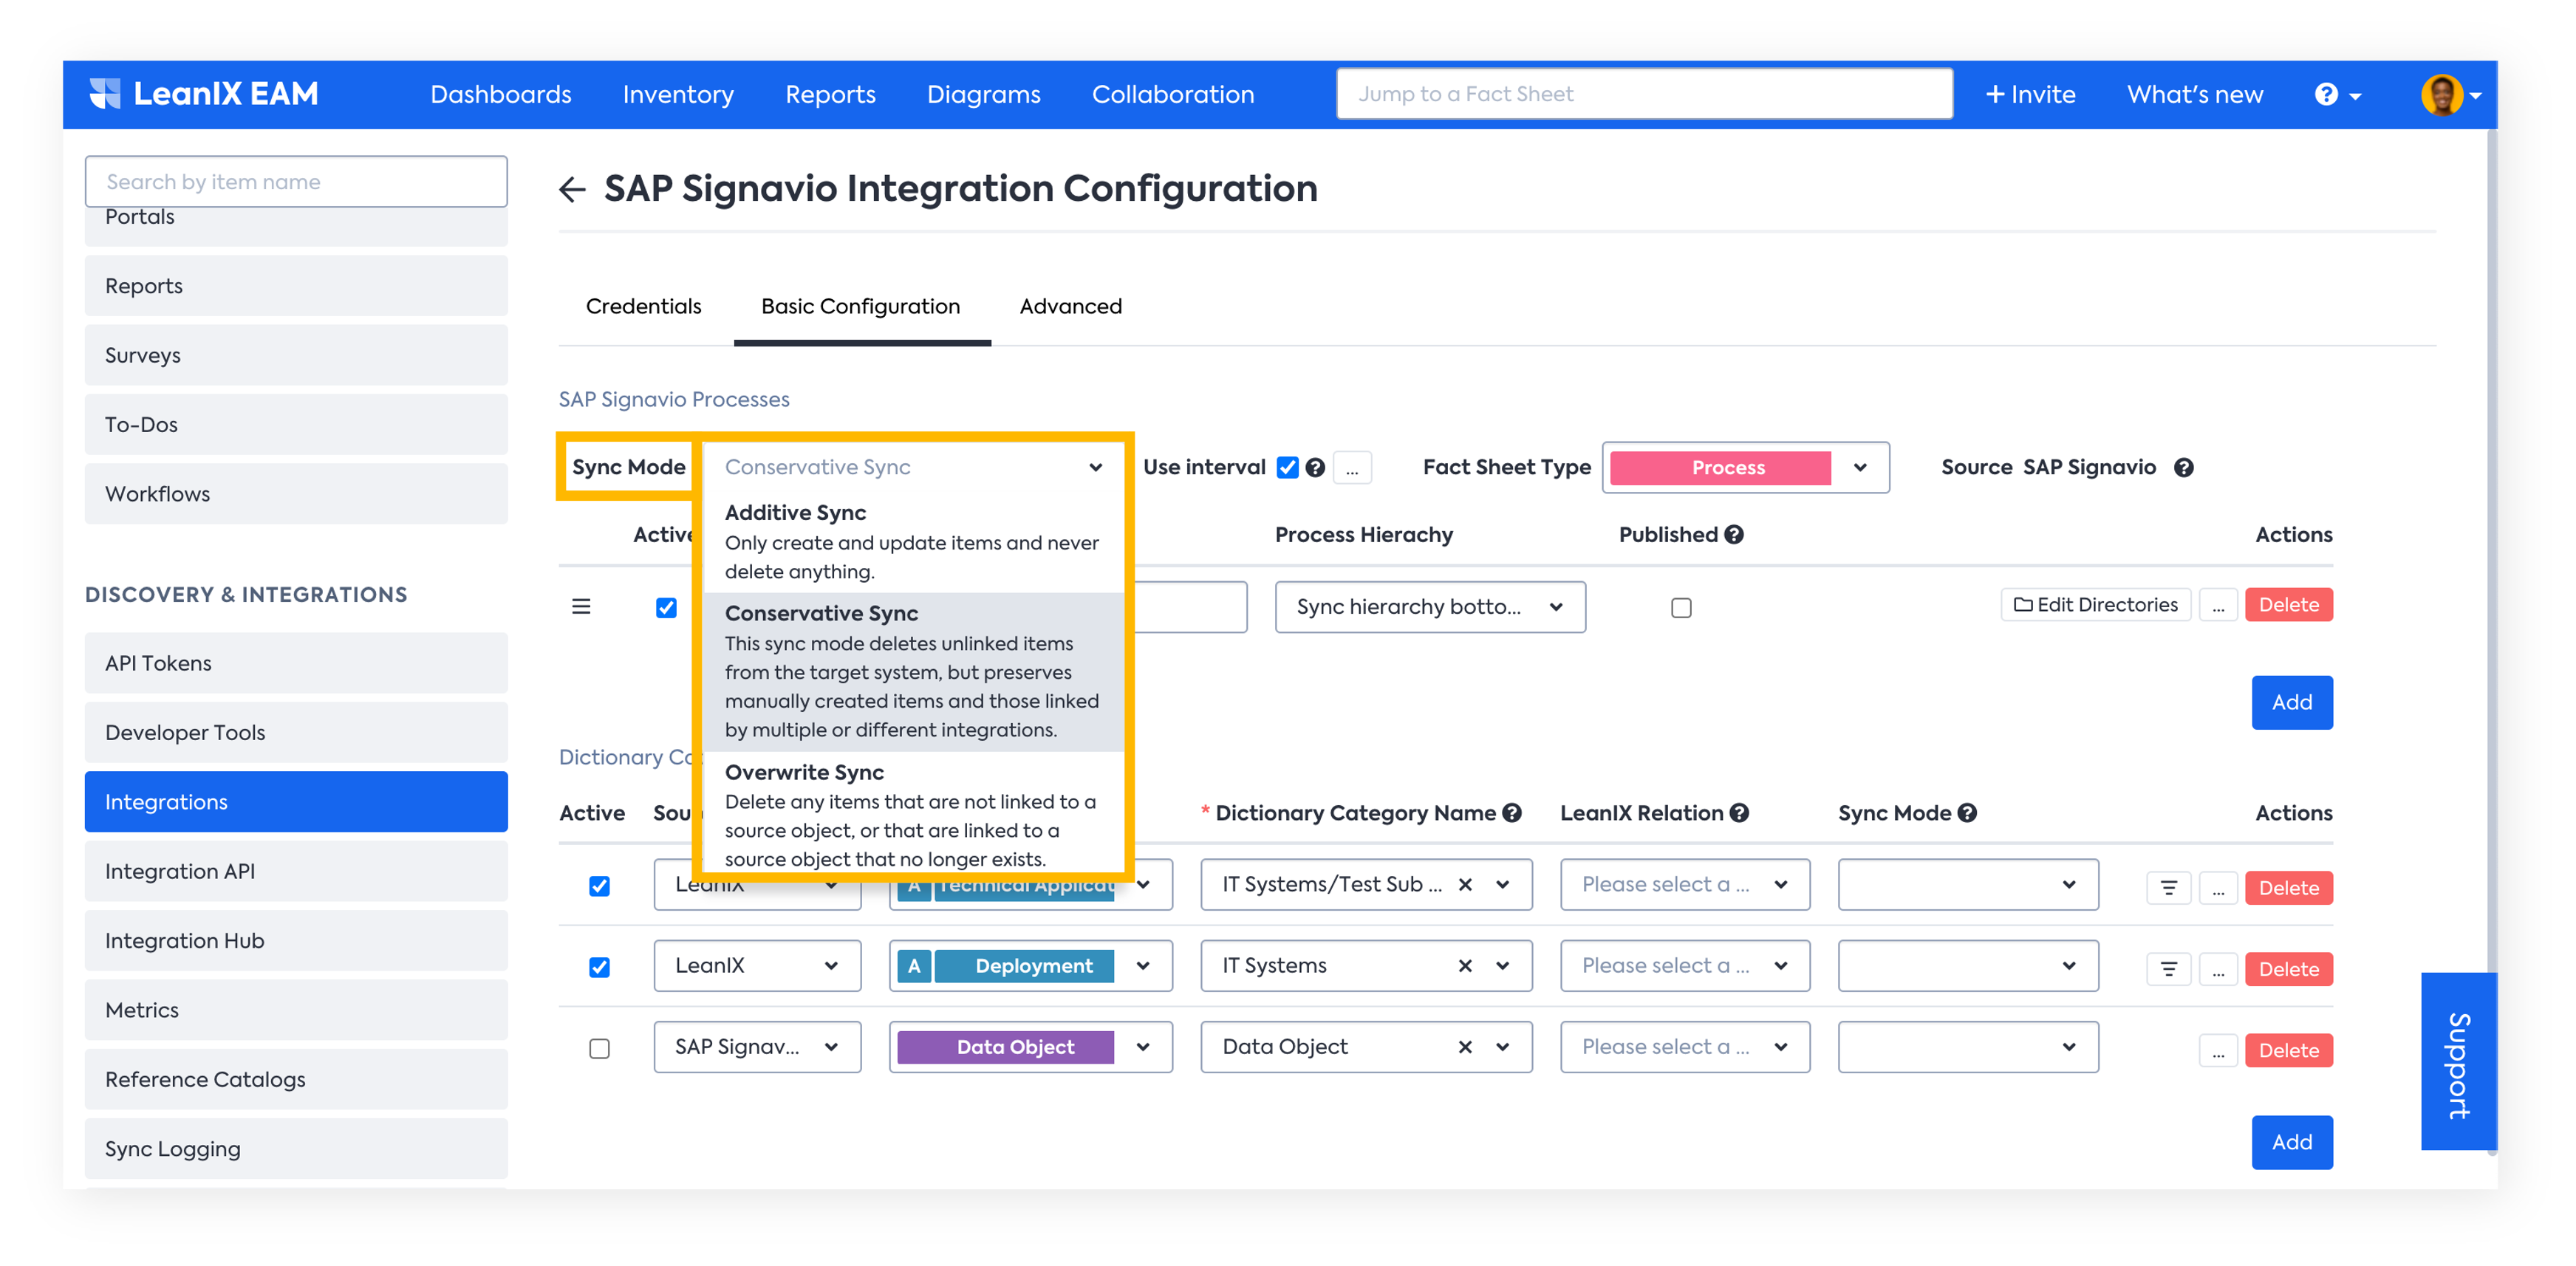Delete the SAP Signavio process row
Image resolution: width=2576 pixels, height=1266 pixels.
pos(2289,604)
